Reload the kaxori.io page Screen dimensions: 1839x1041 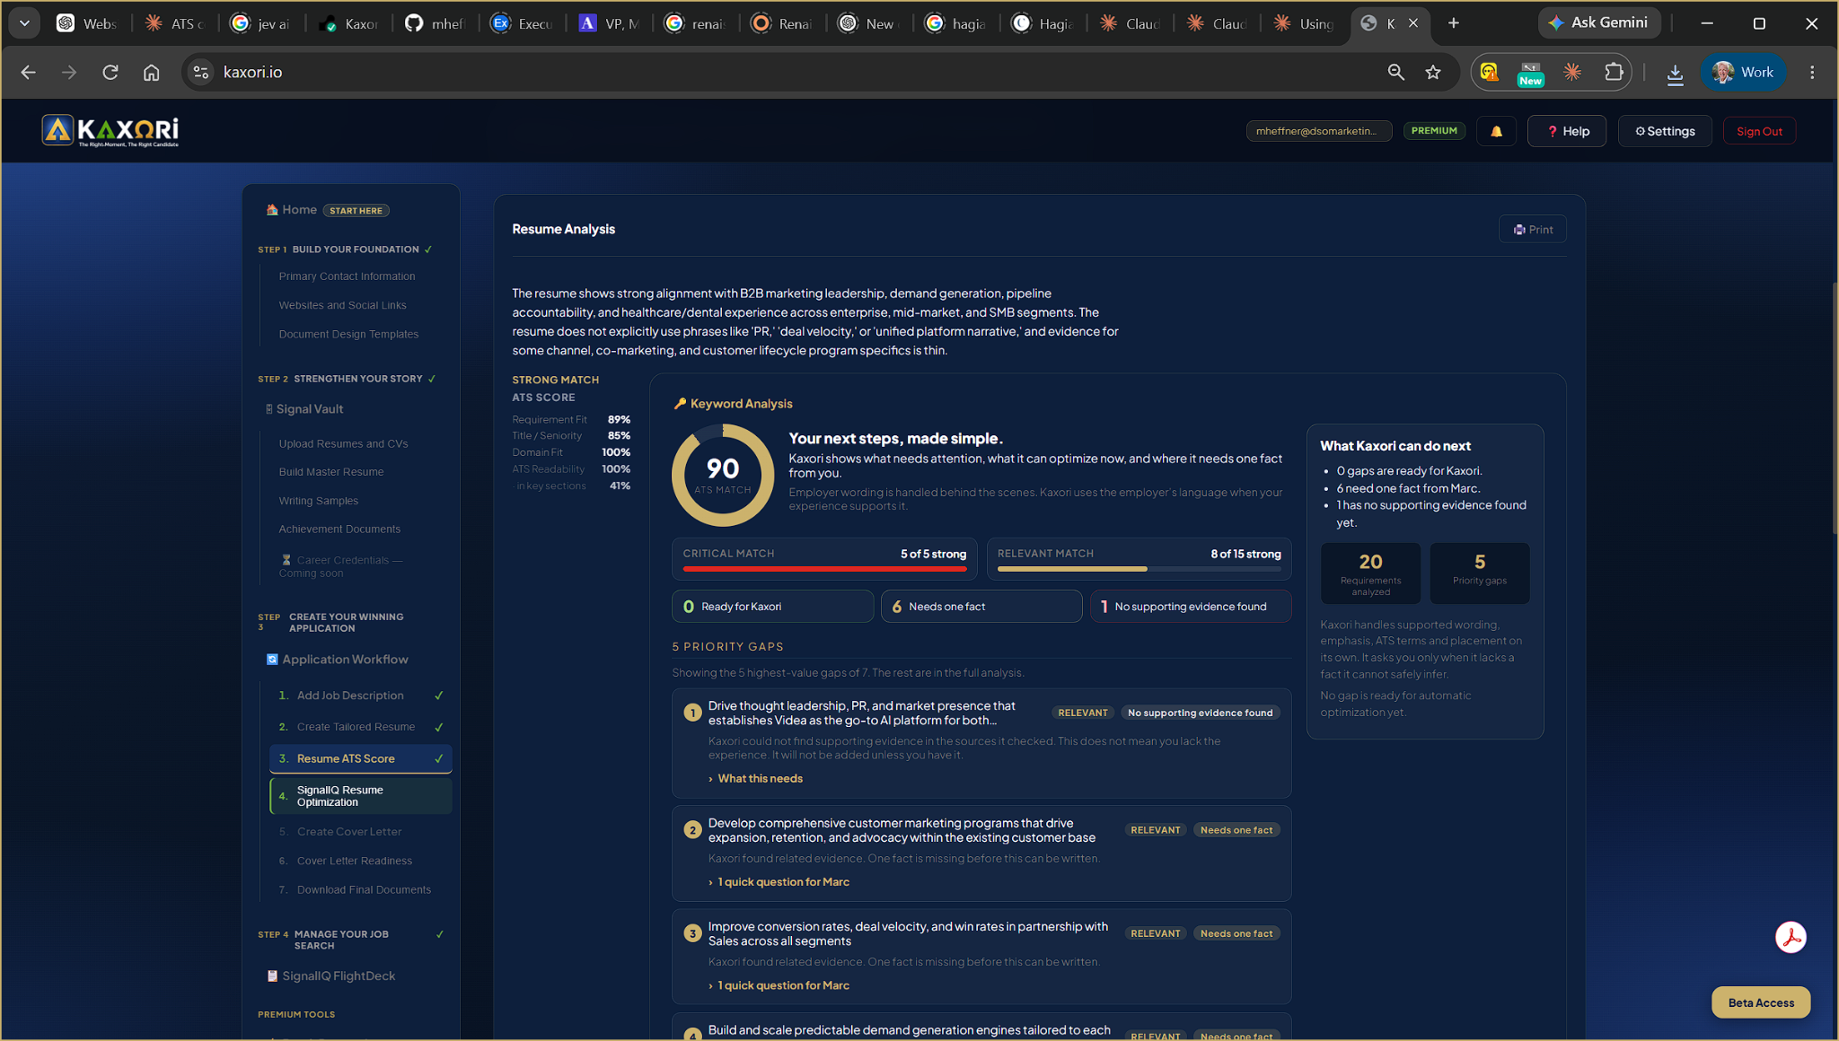110,73
